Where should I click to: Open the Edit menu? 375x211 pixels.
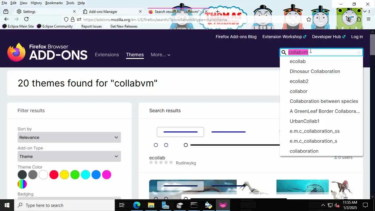[x=13, y=3]
